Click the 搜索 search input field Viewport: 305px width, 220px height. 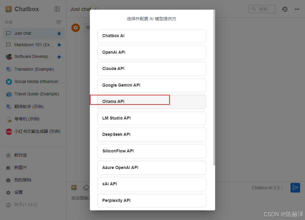click(x=262, y=9)
